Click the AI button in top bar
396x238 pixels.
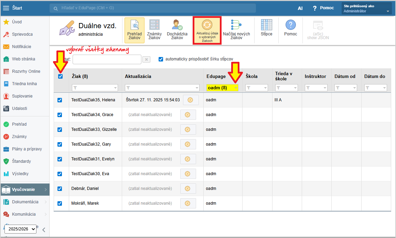tap(300, 8)
